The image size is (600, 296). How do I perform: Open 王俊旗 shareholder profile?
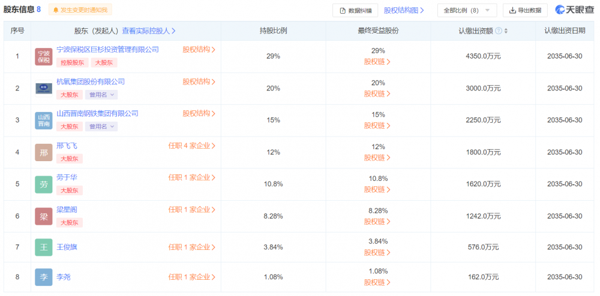pyautogui.click(x=67, y=247)
